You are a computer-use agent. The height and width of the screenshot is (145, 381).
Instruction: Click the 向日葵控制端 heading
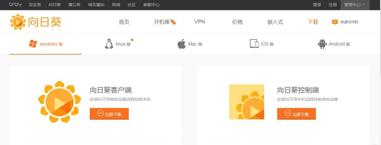tap(298, 90)
